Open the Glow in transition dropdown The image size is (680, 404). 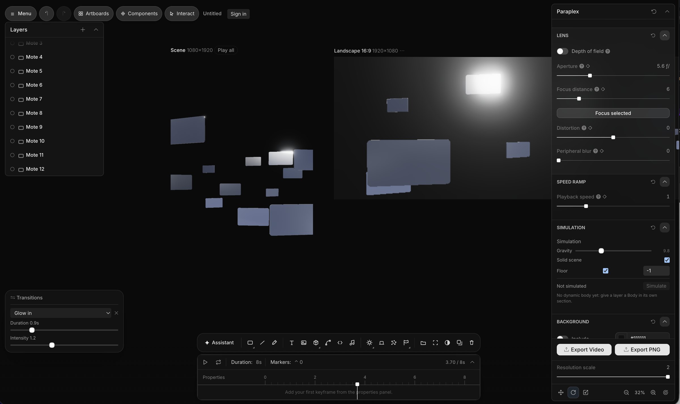tap(61, 313)
